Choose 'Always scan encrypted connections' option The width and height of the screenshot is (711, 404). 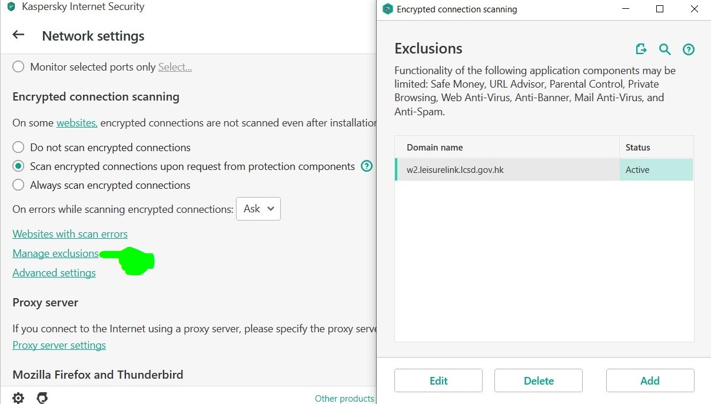click(x=18, y=185)
